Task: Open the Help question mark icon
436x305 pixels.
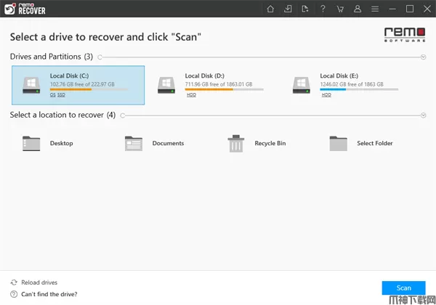Action: coord(323,9)
